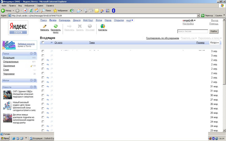Click the browser Stop loading icon
The image size is (226, 141).
coord(25,11)
